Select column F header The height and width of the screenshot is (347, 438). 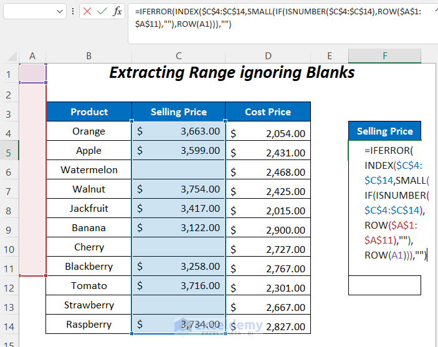pos(384,56)
